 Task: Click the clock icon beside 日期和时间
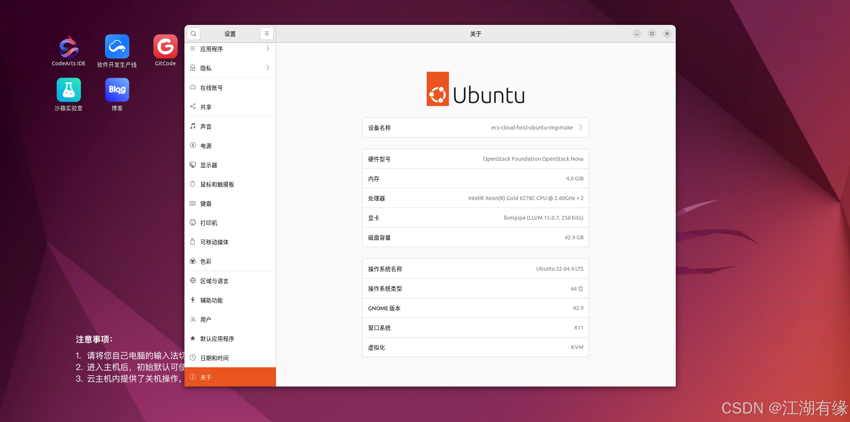pyautogui.click(x=193, y=357)
